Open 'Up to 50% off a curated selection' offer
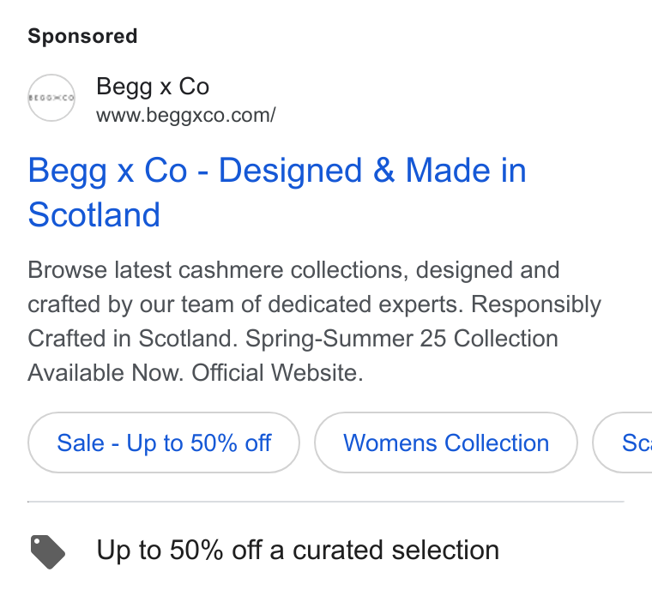Viewport: 652px width, 602px height. pyautogui.click(x=298, y=550)
